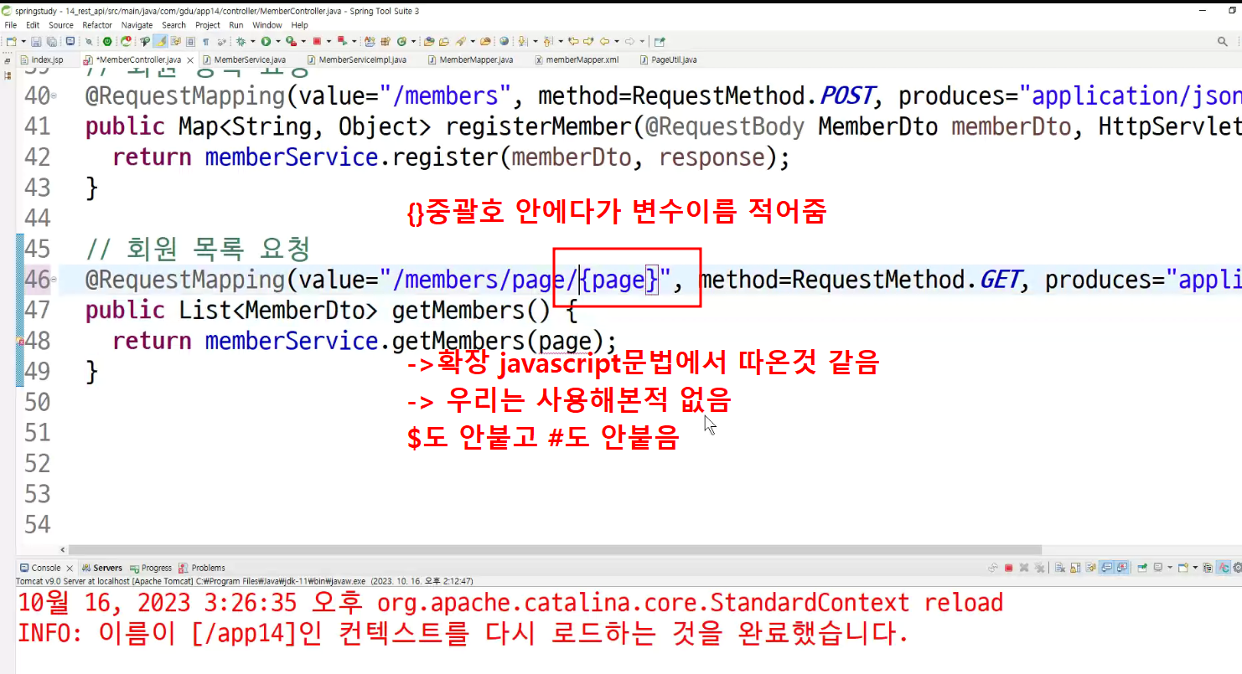Collapse the method fold marker at line 40
Viewport: 1242px width, 674px height.
[54, 96]
